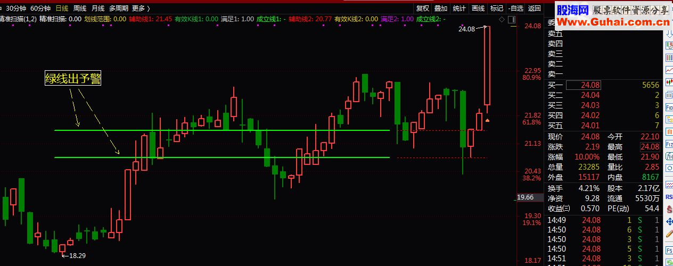Click the 卖一 ask row label

point(555,74)
